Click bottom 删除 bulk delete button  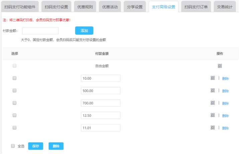(56, 146)
